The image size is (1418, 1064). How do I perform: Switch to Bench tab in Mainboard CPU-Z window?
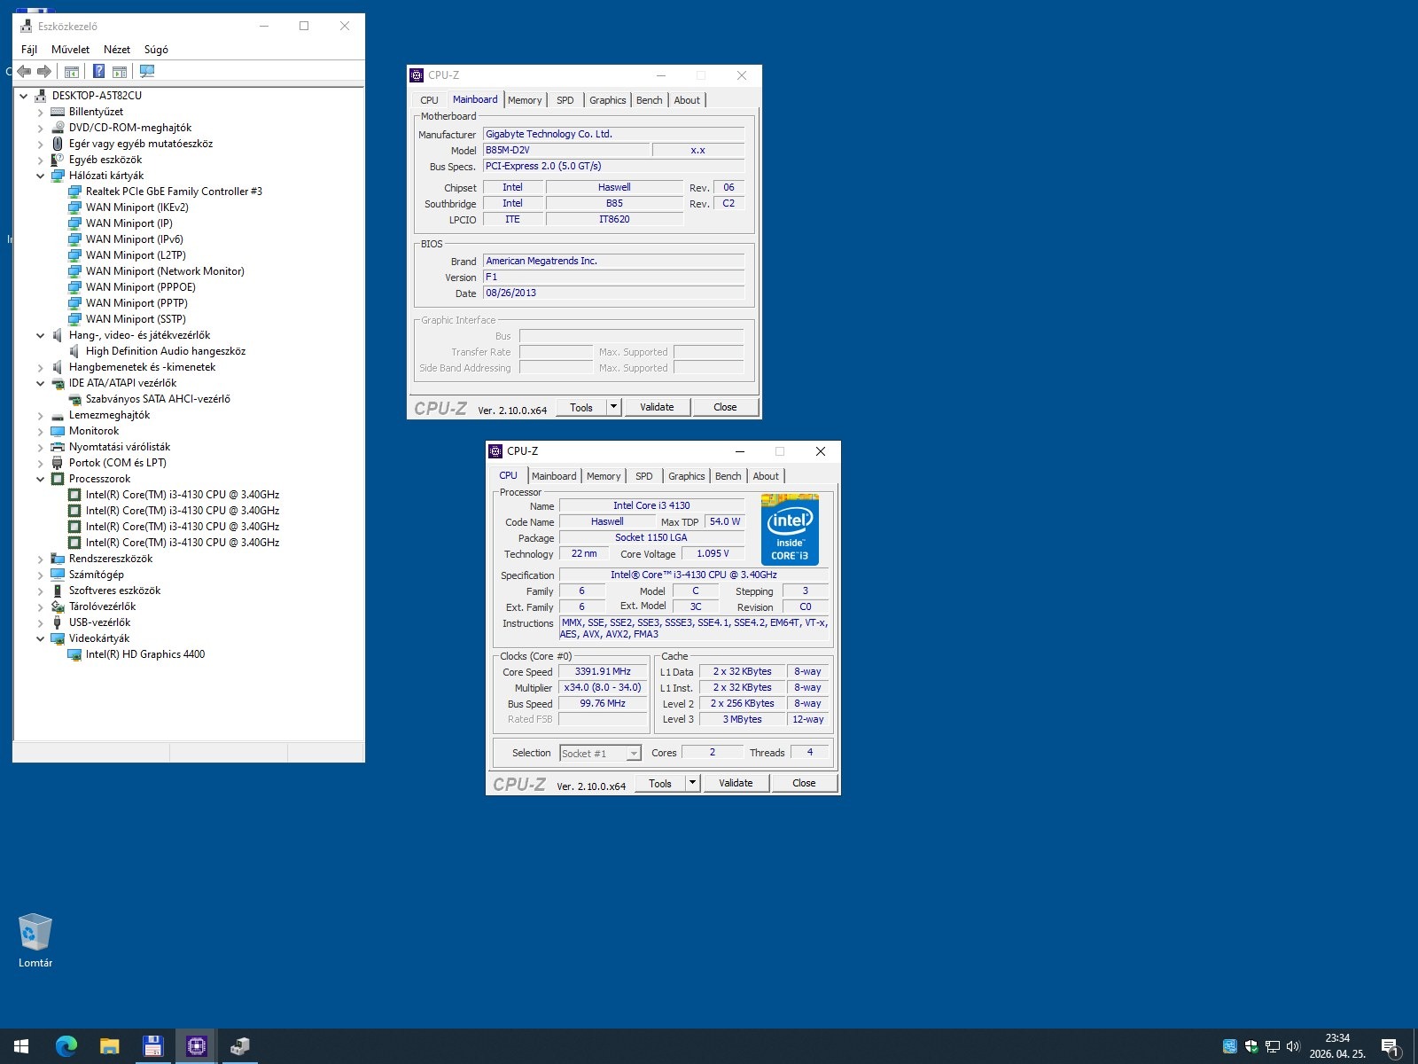[x=649, y=100]
